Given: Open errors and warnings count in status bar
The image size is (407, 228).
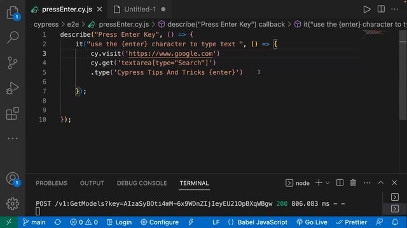Looking at the screenshot, I should (84, 222).
